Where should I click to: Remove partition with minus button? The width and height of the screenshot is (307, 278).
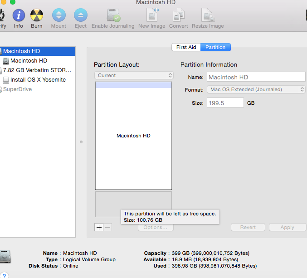(x=107, y=227)
